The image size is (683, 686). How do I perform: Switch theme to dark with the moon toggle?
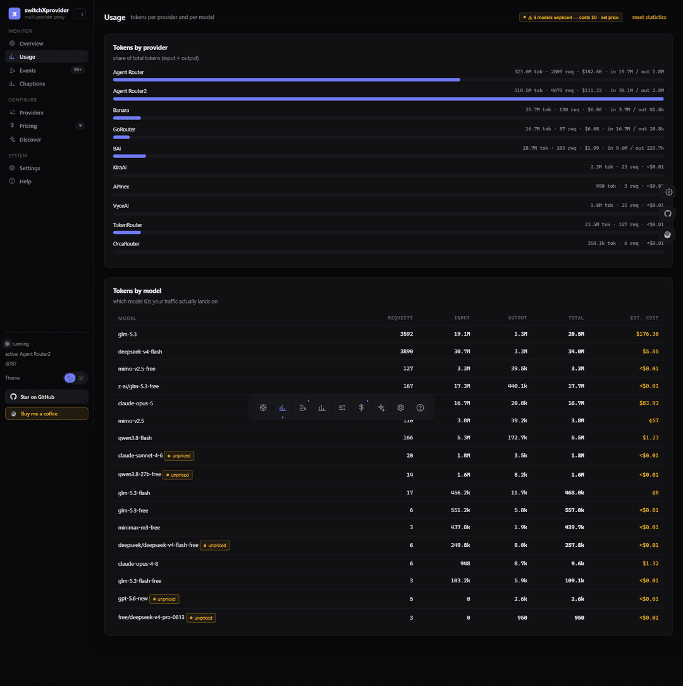(70, 378)
